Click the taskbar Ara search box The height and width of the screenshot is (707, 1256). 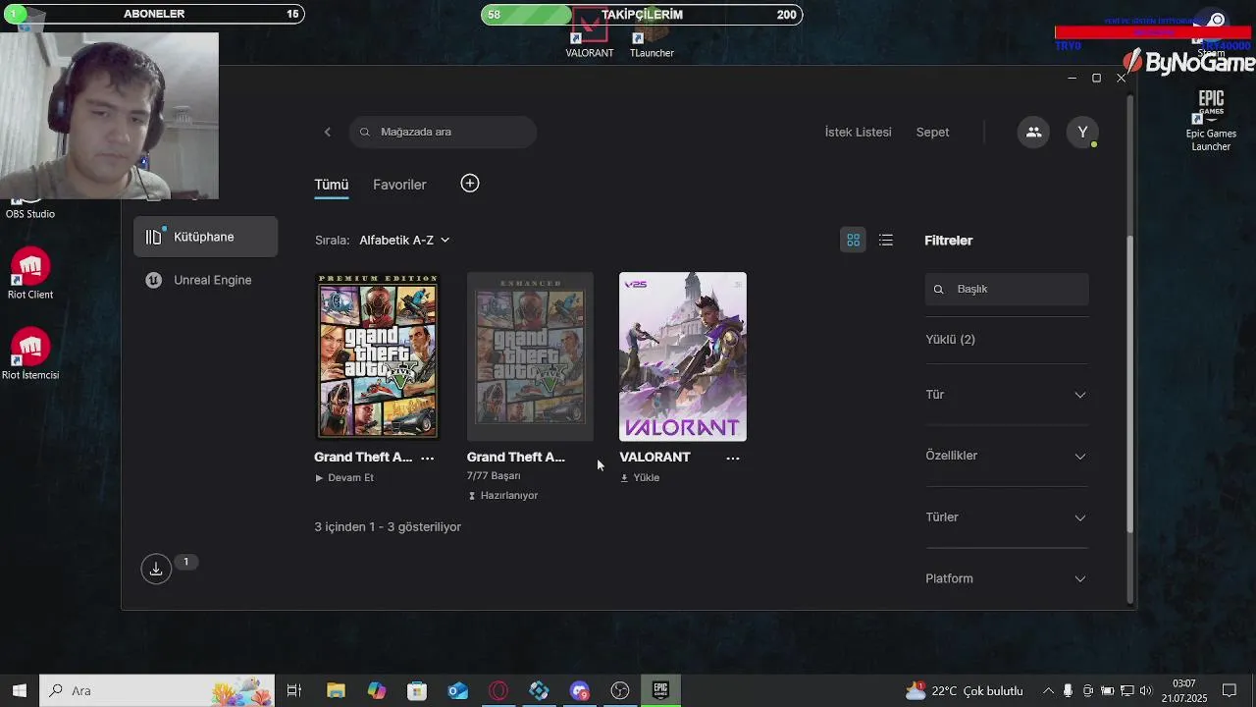(x=157, y=690)
